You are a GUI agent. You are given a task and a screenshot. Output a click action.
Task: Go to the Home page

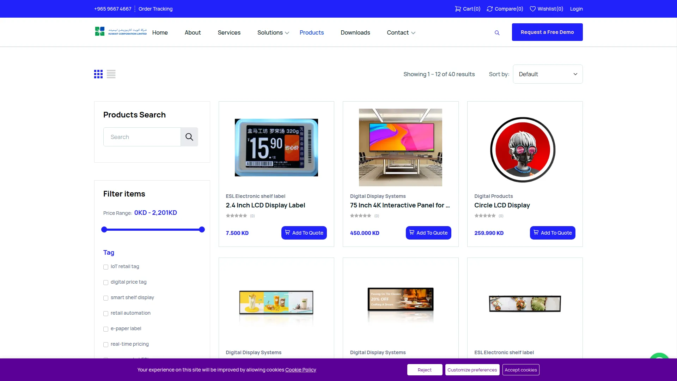[160, 32]
